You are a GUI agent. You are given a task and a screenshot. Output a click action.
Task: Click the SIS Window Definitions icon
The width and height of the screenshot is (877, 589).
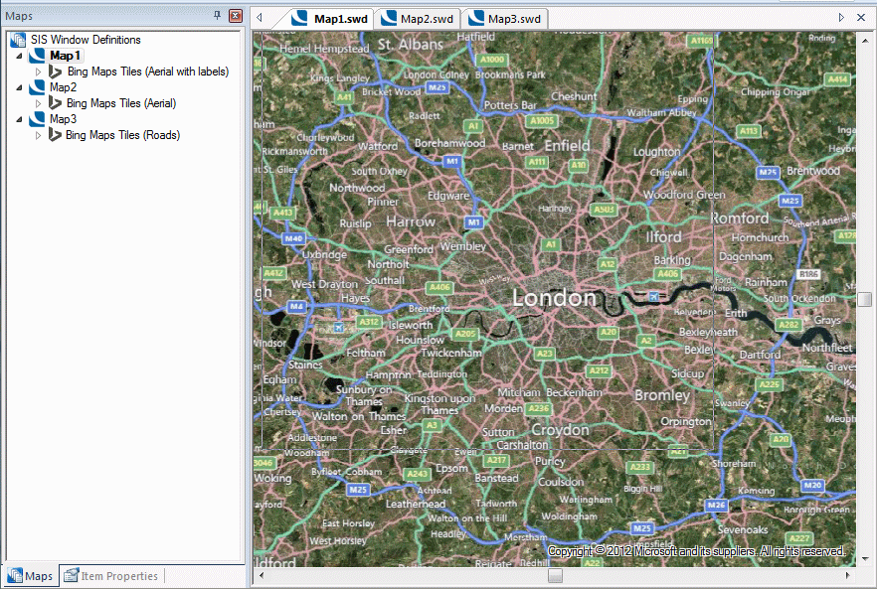point(17,40)
